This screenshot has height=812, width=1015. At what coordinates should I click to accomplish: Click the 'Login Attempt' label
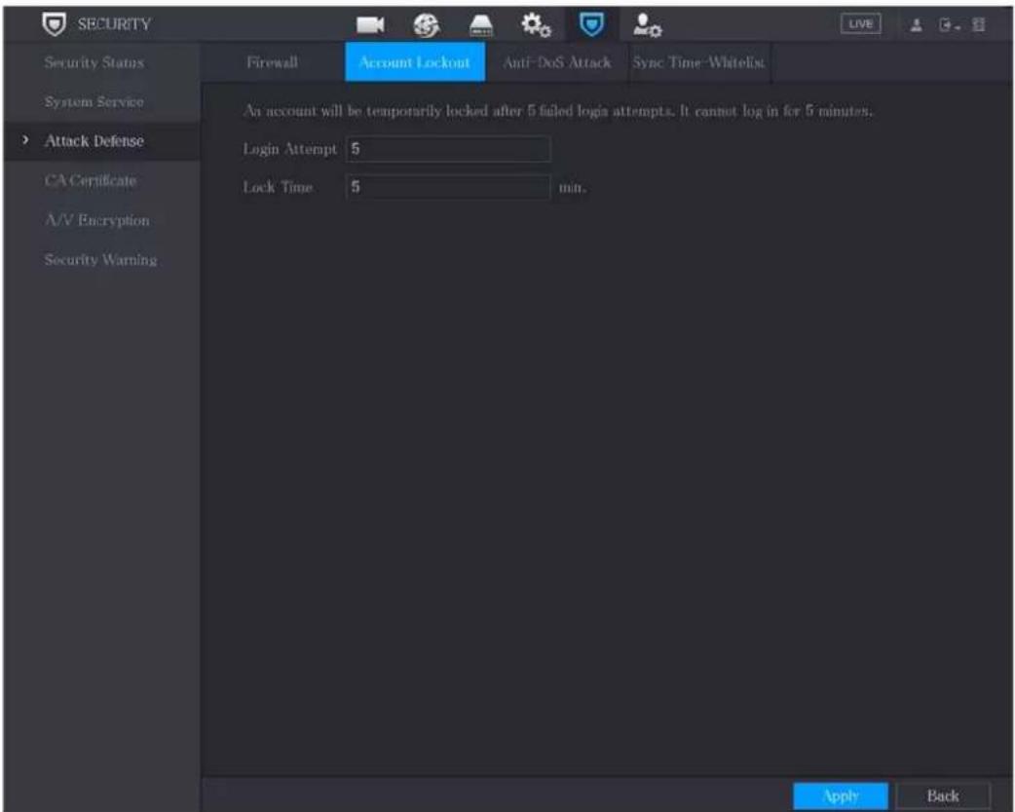(290, 150)
